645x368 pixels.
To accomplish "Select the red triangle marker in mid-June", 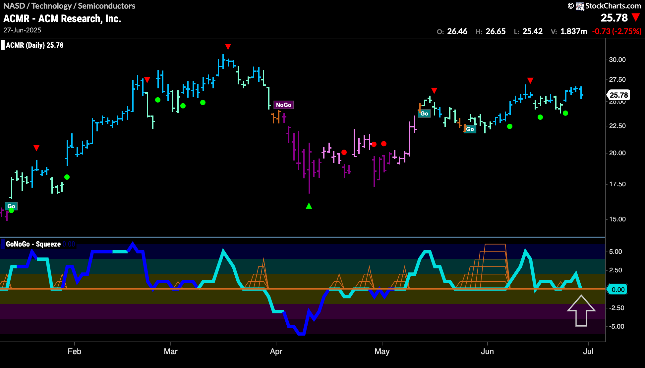I will click(530, 81).
